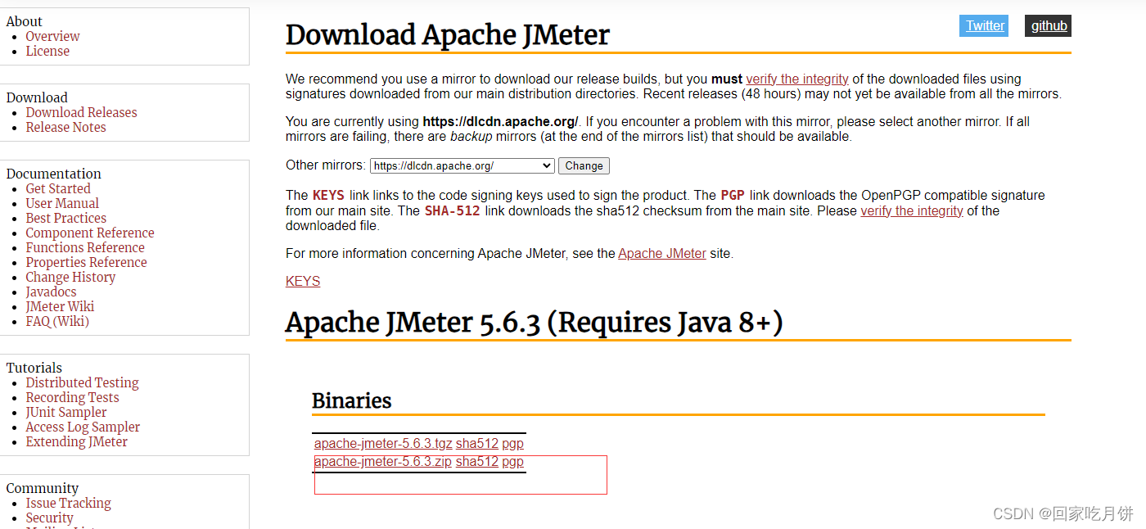This screenshot has width=1146, height=529.
Task: Follow the first 'verify the integrity' link
Action: pos(797,79)
